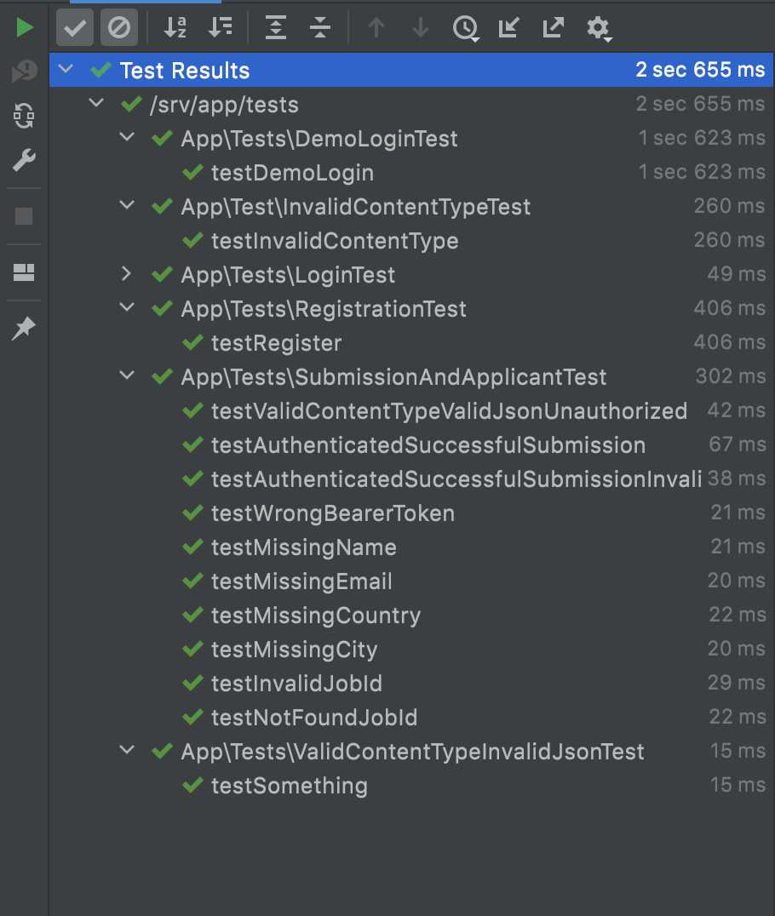
Task: Click Toggle auto-test icon in sidebar
Action: coord(25,115)
